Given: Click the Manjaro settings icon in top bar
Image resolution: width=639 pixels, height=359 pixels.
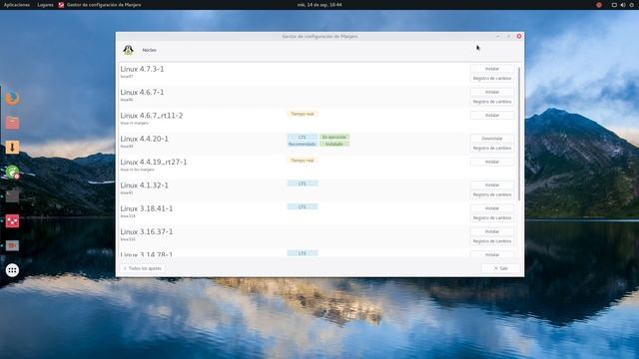Looking at the screenshot, I should click(61, 5).
